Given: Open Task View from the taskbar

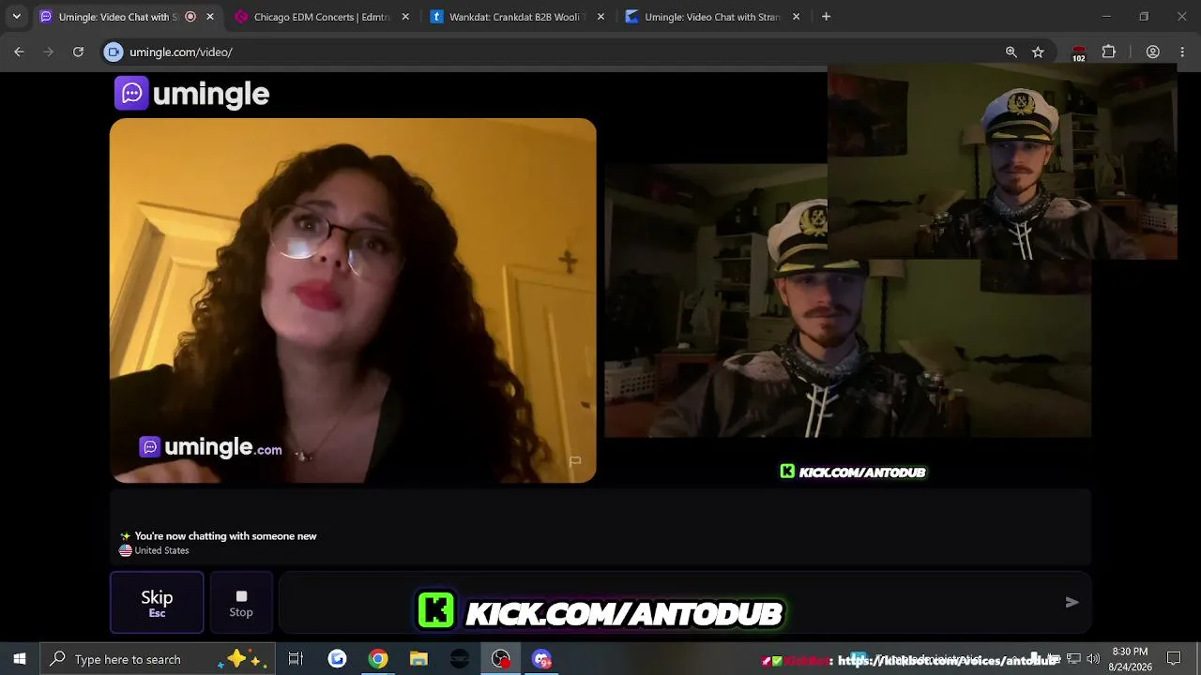Looking at the screenshot, I should (x=296, y=659).
